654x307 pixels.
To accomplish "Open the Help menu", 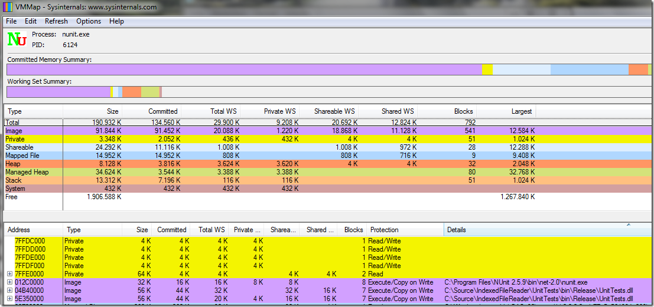I will (x=116, y=21).
